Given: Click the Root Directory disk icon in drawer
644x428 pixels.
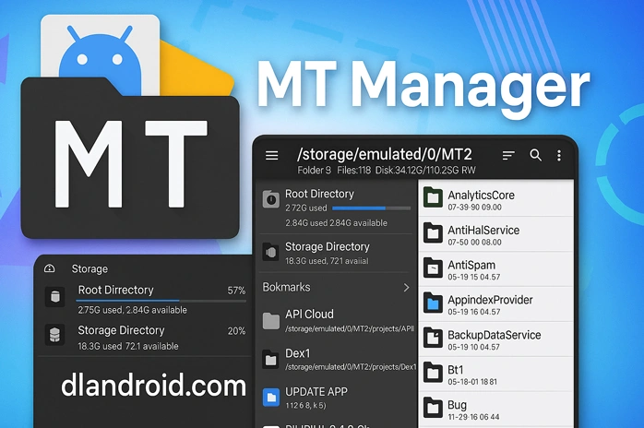Looking at the screenshot, I should 271,199.
